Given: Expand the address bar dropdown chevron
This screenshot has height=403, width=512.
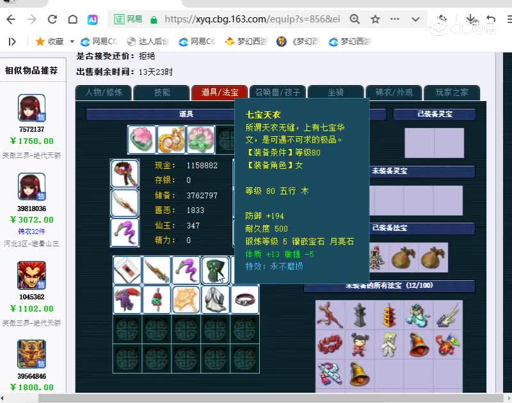Looking at the screenshot, I should point(415,19).
